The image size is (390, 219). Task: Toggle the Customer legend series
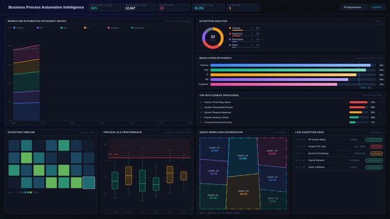click(113, 28)
